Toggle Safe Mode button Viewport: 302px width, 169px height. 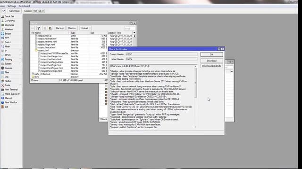tap(14, 11)
